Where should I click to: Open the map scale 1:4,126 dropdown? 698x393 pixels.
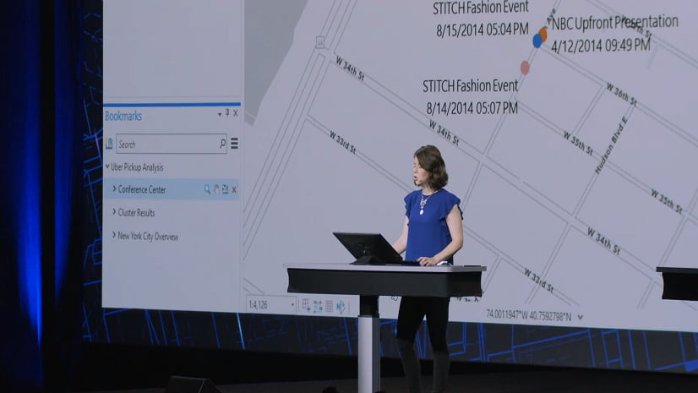click(x=292, y=305)
